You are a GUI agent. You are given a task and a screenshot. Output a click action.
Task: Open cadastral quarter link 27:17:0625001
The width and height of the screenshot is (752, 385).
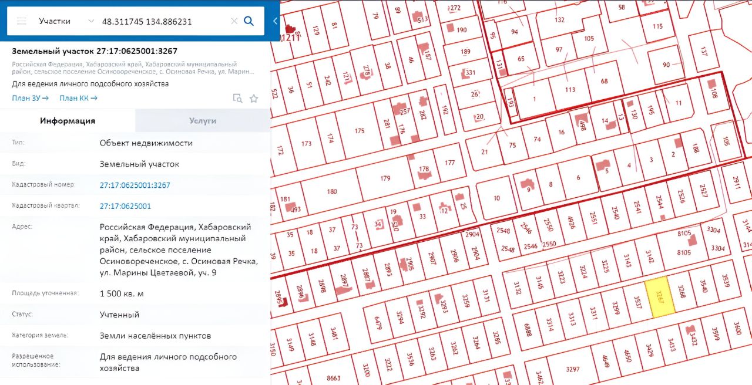(125, 206)
